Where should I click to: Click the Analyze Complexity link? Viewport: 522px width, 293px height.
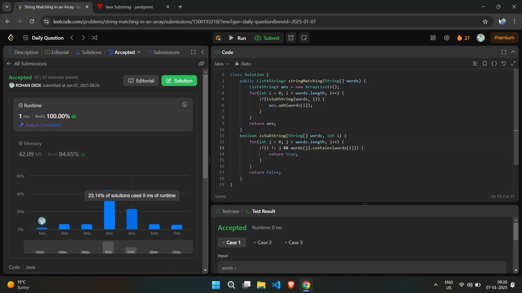[42, 125]
